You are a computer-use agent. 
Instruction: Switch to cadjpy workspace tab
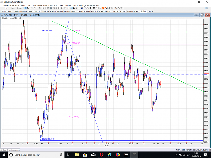coord(150,11)
